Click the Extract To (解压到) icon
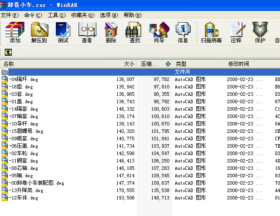This screenshot has width=280, height=216. tap(39, 30)
